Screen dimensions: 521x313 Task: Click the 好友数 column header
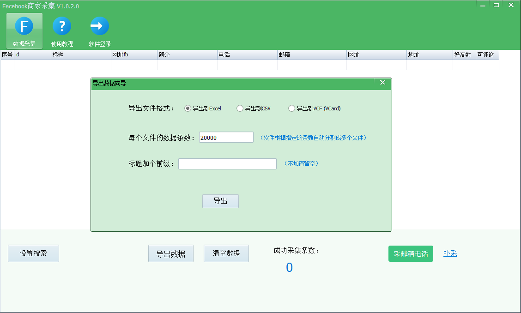point(465,55)
